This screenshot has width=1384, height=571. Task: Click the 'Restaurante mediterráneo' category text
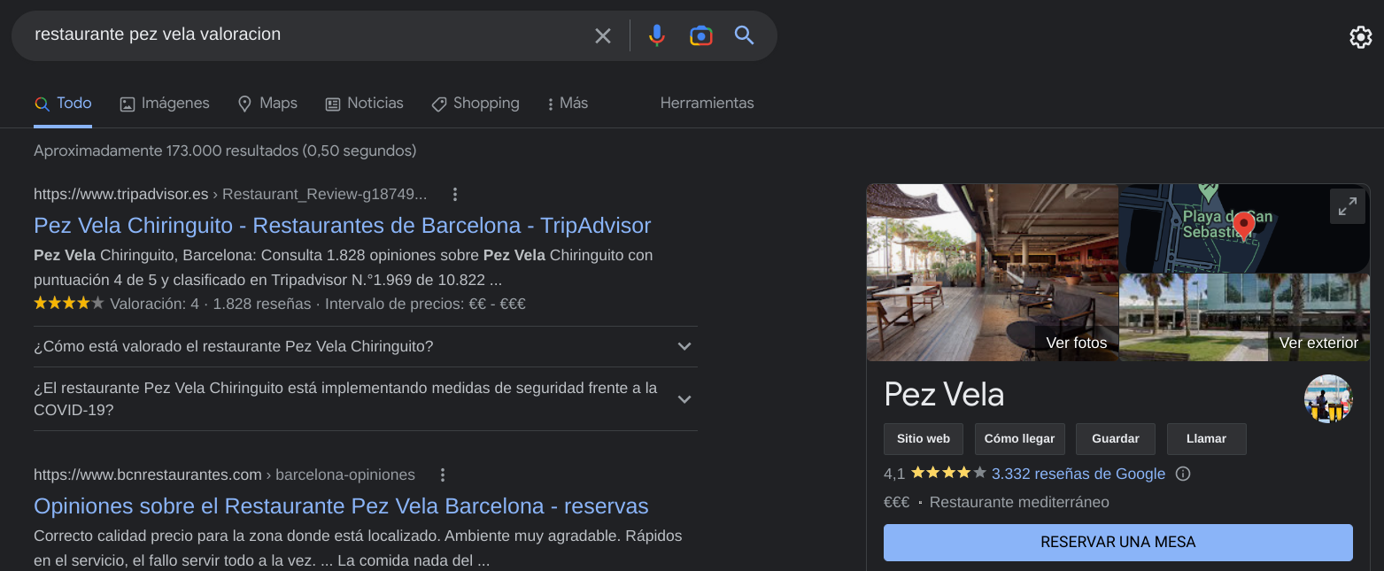point(1019,502)
